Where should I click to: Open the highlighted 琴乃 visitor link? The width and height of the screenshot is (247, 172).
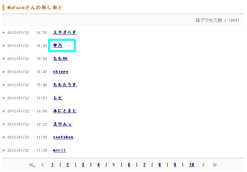58,45
